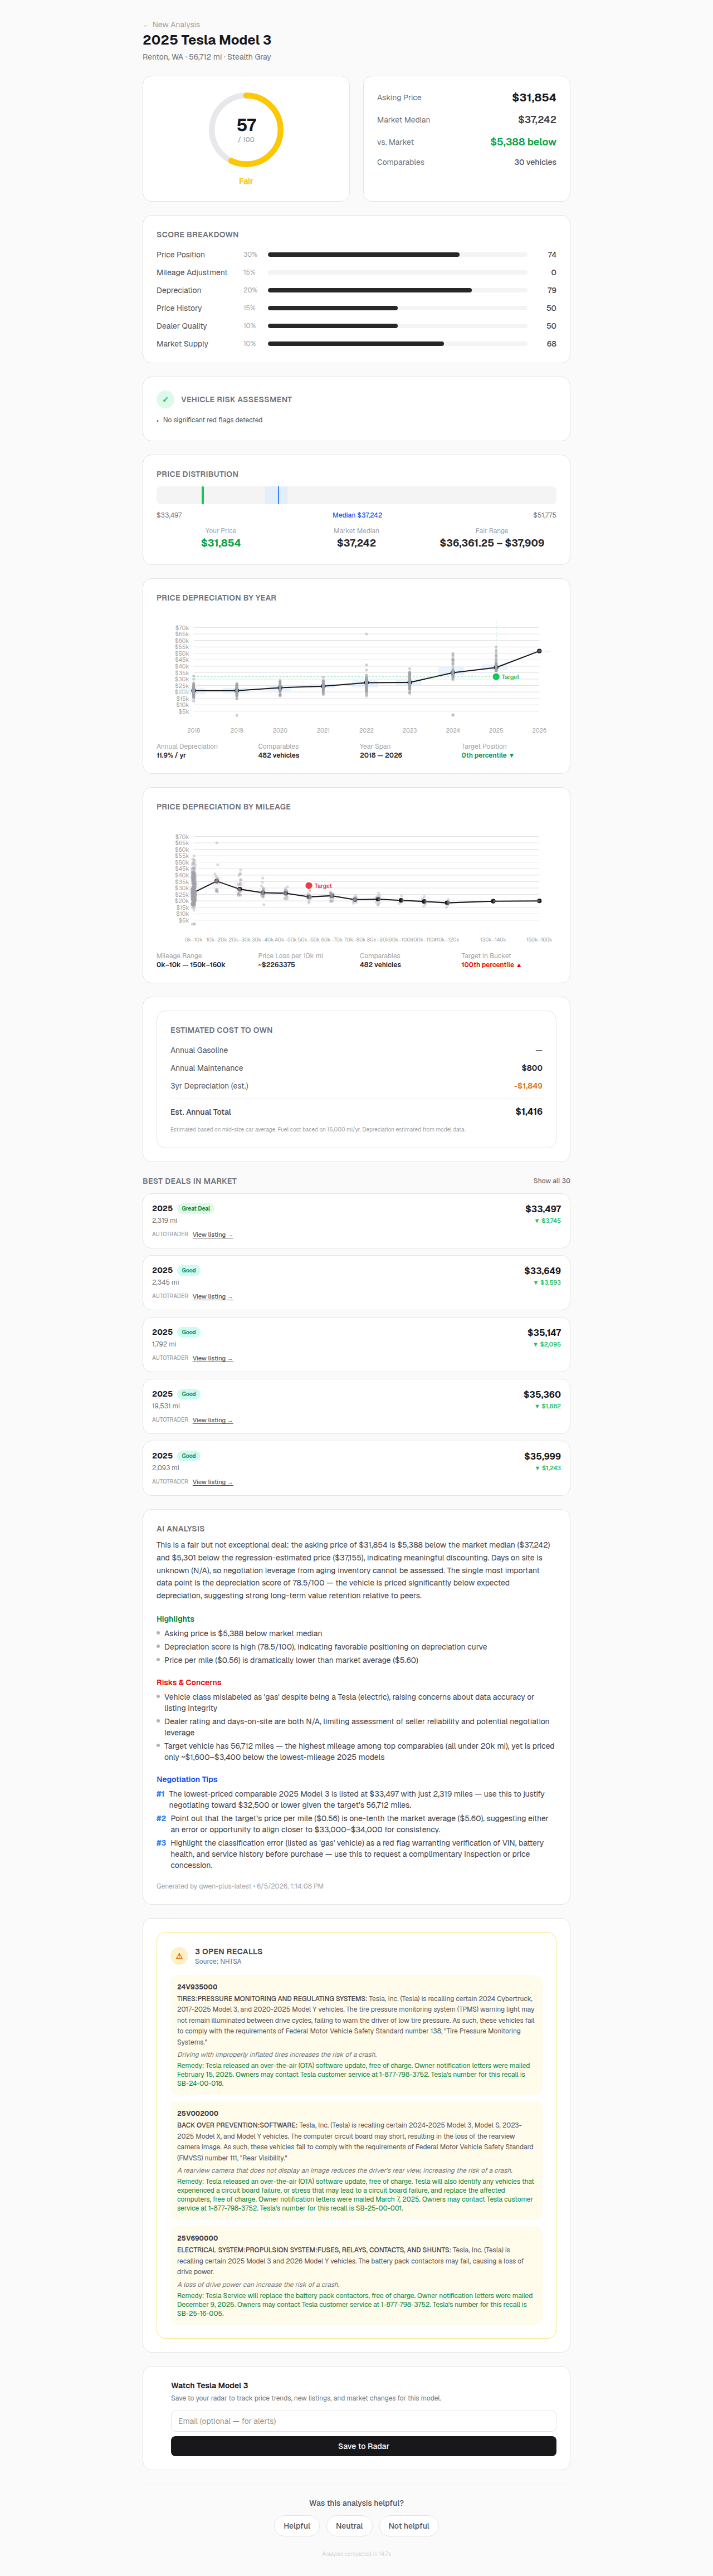Focus the Email alerts input field
713x2576 pixels.
(x=363, y=2421)
